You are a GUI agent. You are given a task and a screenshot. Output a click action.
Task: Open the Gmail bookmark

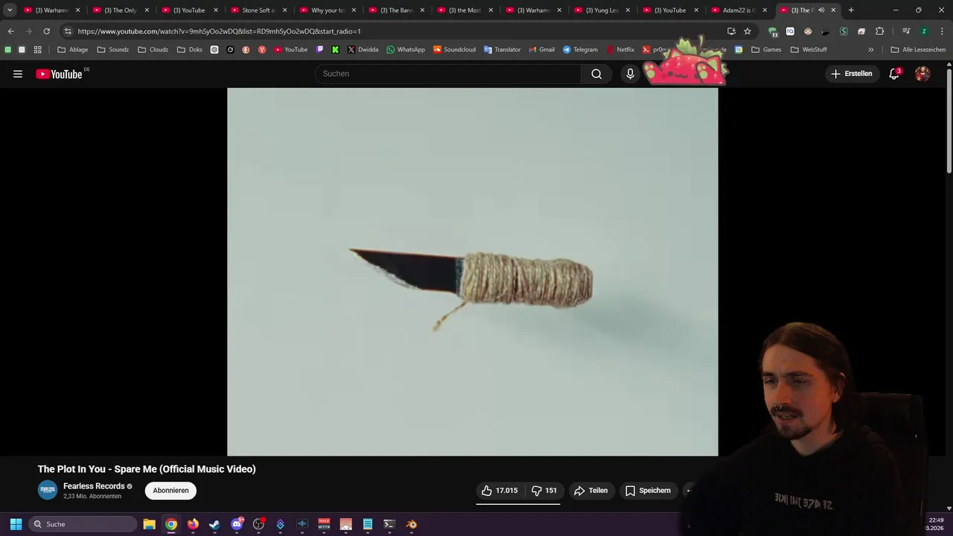(x=541, y=50)
